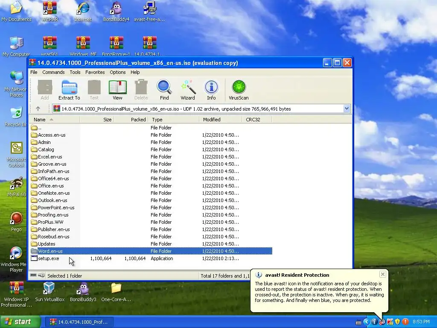The height and width of the screenshot is (328, 437).
Task: Click the red exclamation alert tray icon
Action: click(x=405, y=322)
